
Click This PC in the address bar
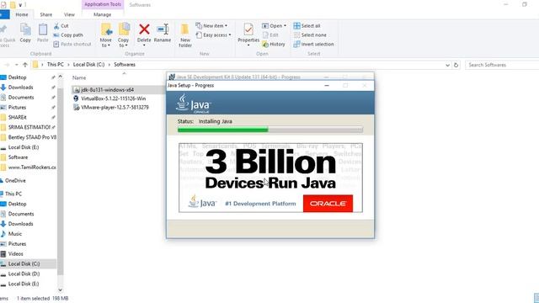tap(55, 65)
